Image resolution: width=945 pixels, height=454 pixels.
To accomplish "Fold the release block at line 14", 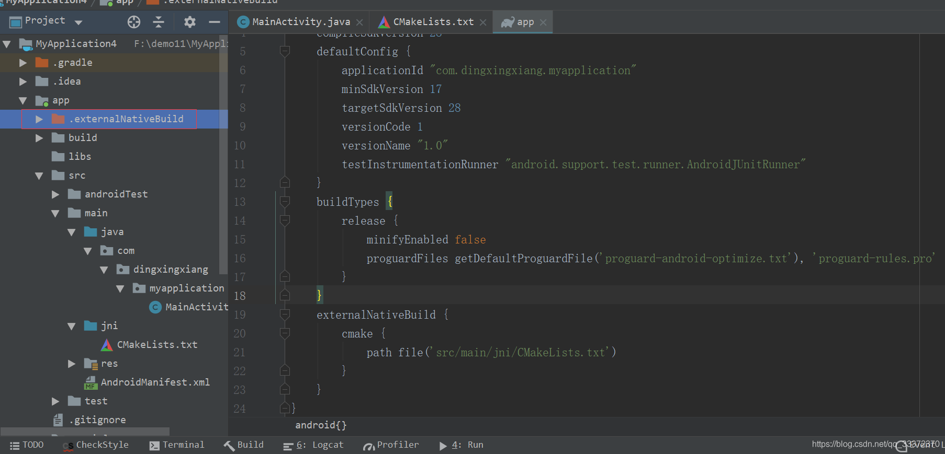I will [x=285, y=220].
